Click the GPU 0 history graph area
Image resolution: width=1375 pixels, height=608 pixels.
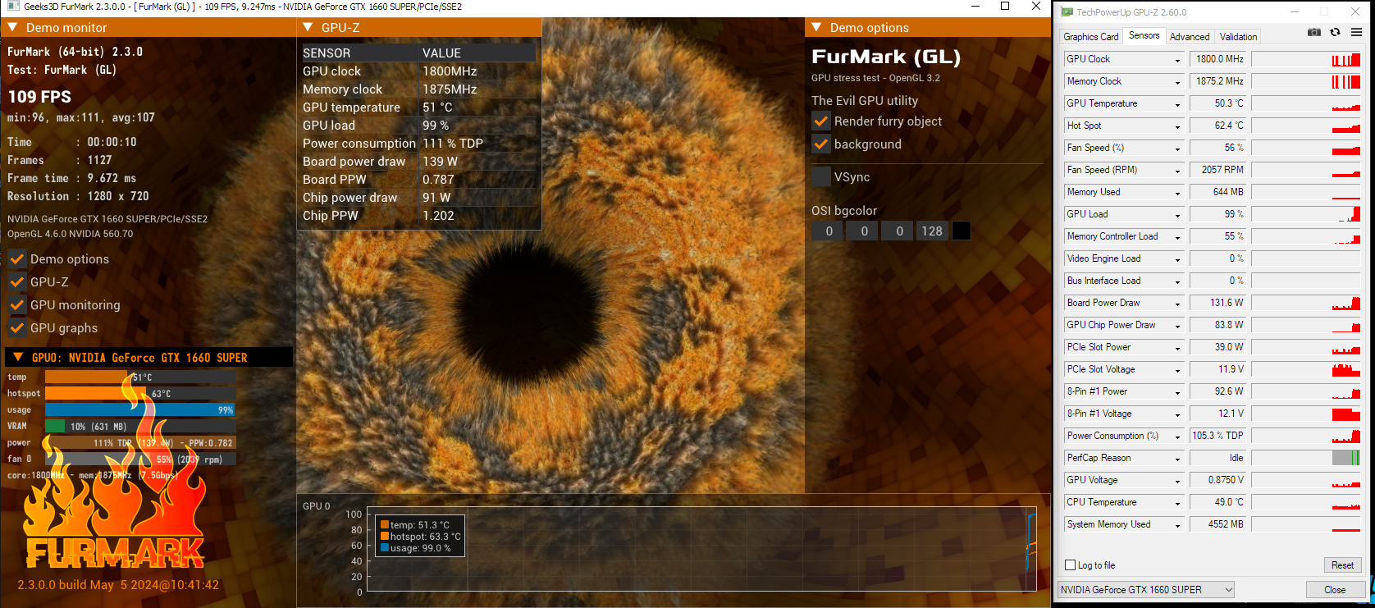pos(702,548)
